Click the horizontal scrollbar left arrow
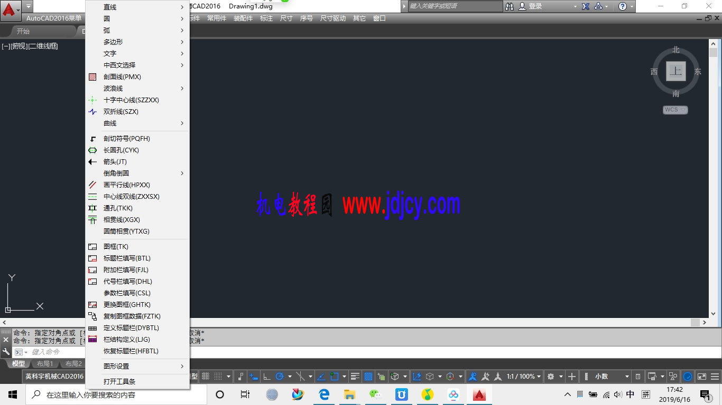This screenshot has height=405, width=722. coord(5,322)
